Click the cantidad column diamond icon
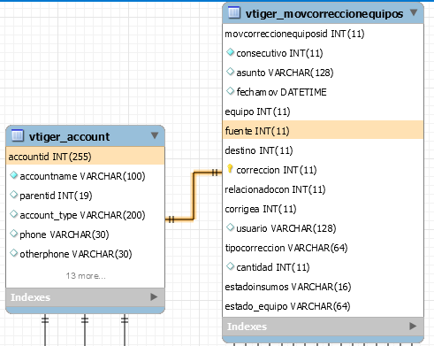 pyautogui.click(x=230, y=266)
